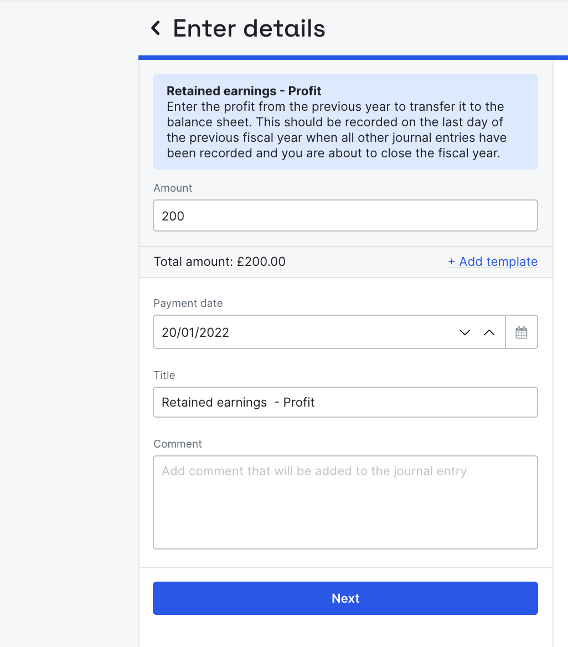Click the Enter details page heading

coord(249,28)
